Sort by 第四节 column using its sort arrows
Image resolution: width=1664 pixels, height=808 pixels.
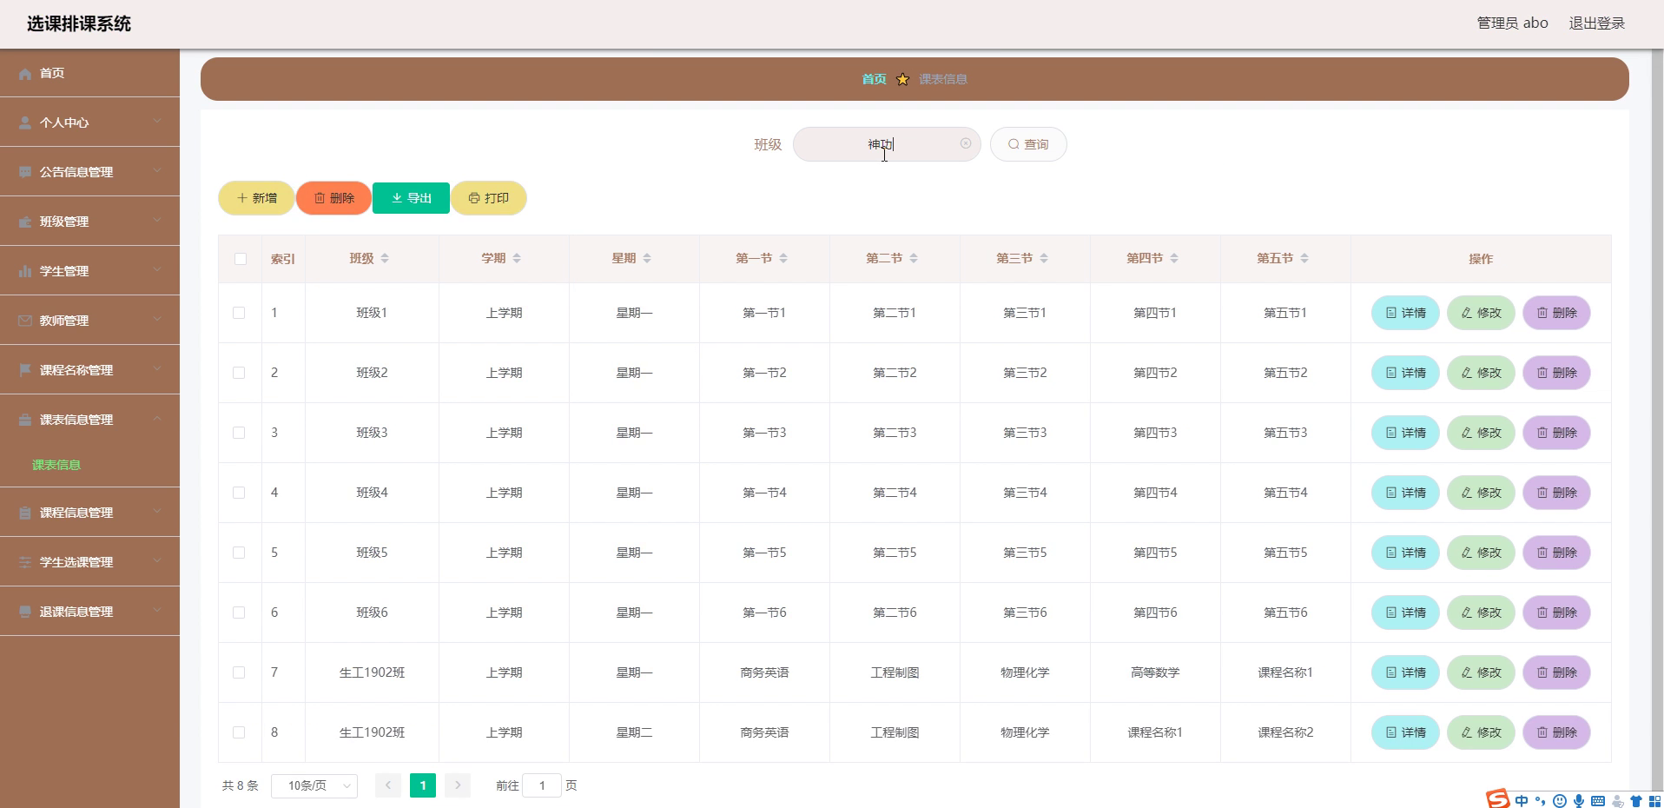(x=1174, y=259)
